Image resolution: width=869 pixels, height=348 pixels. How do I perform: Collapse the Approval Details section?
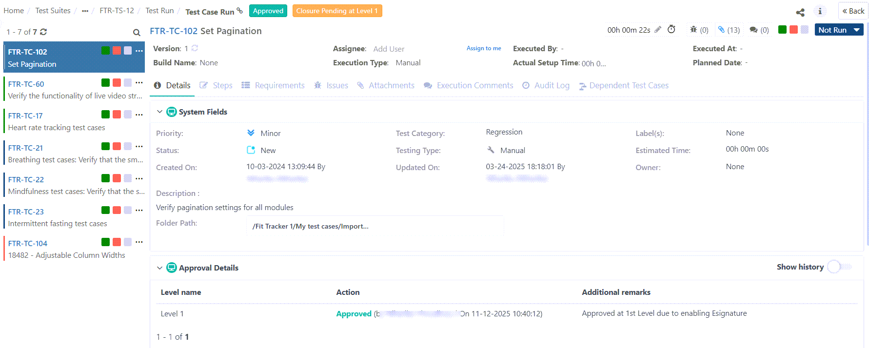159,268
